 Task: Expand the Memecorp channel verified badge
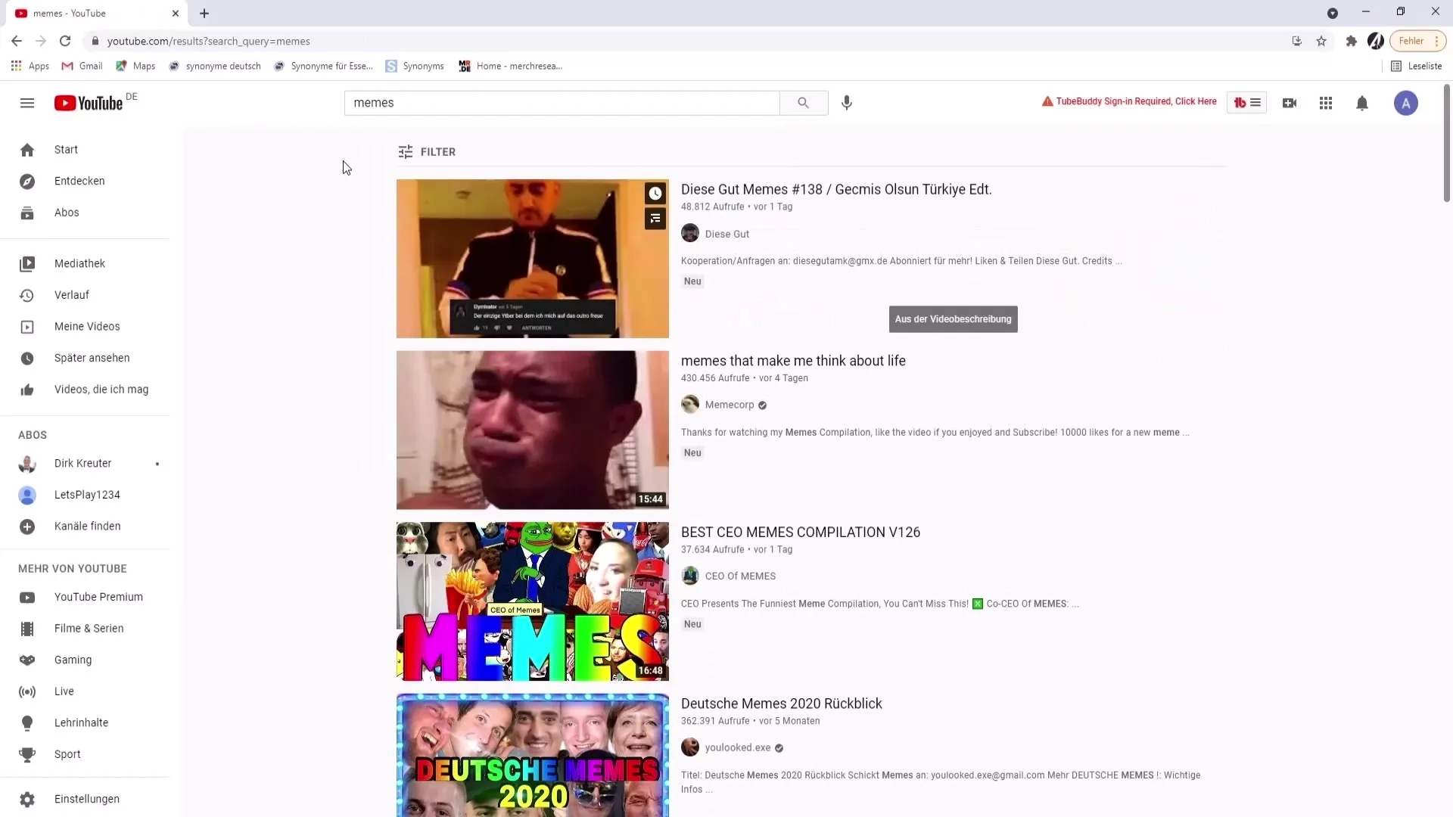pyautogui.click(x=764, y=404)
